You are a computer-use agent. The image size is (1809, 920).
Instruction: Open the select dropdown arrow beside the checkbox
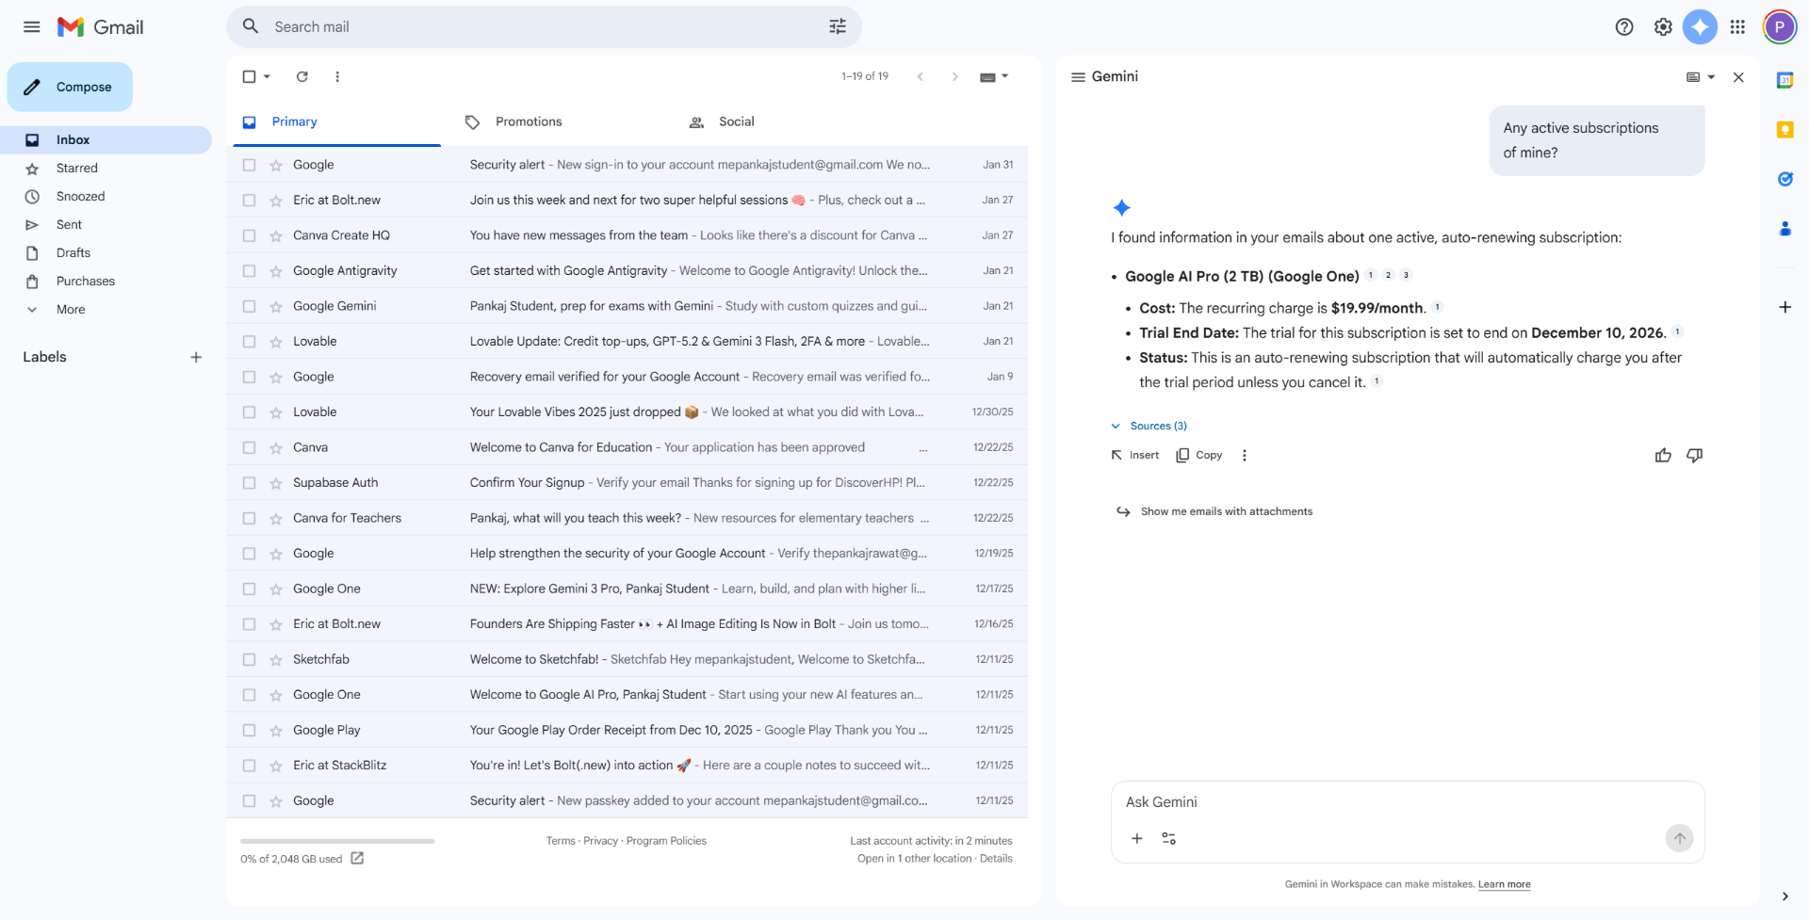tap(268, 76)
